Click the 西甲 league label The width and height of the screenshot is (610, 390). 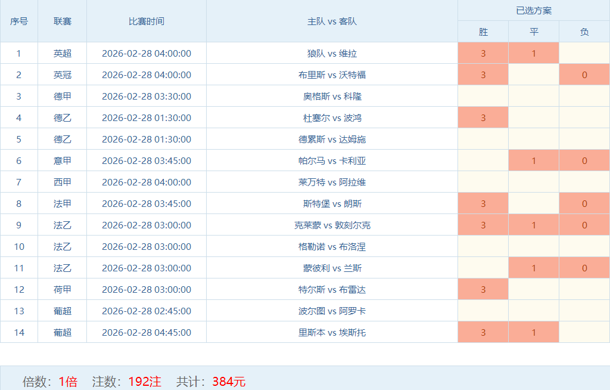[63, 182]
